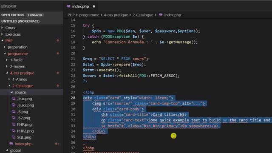Open JS2.png in the file tree
The width and height of the screenshot is (272, 153).
point(24,118)
